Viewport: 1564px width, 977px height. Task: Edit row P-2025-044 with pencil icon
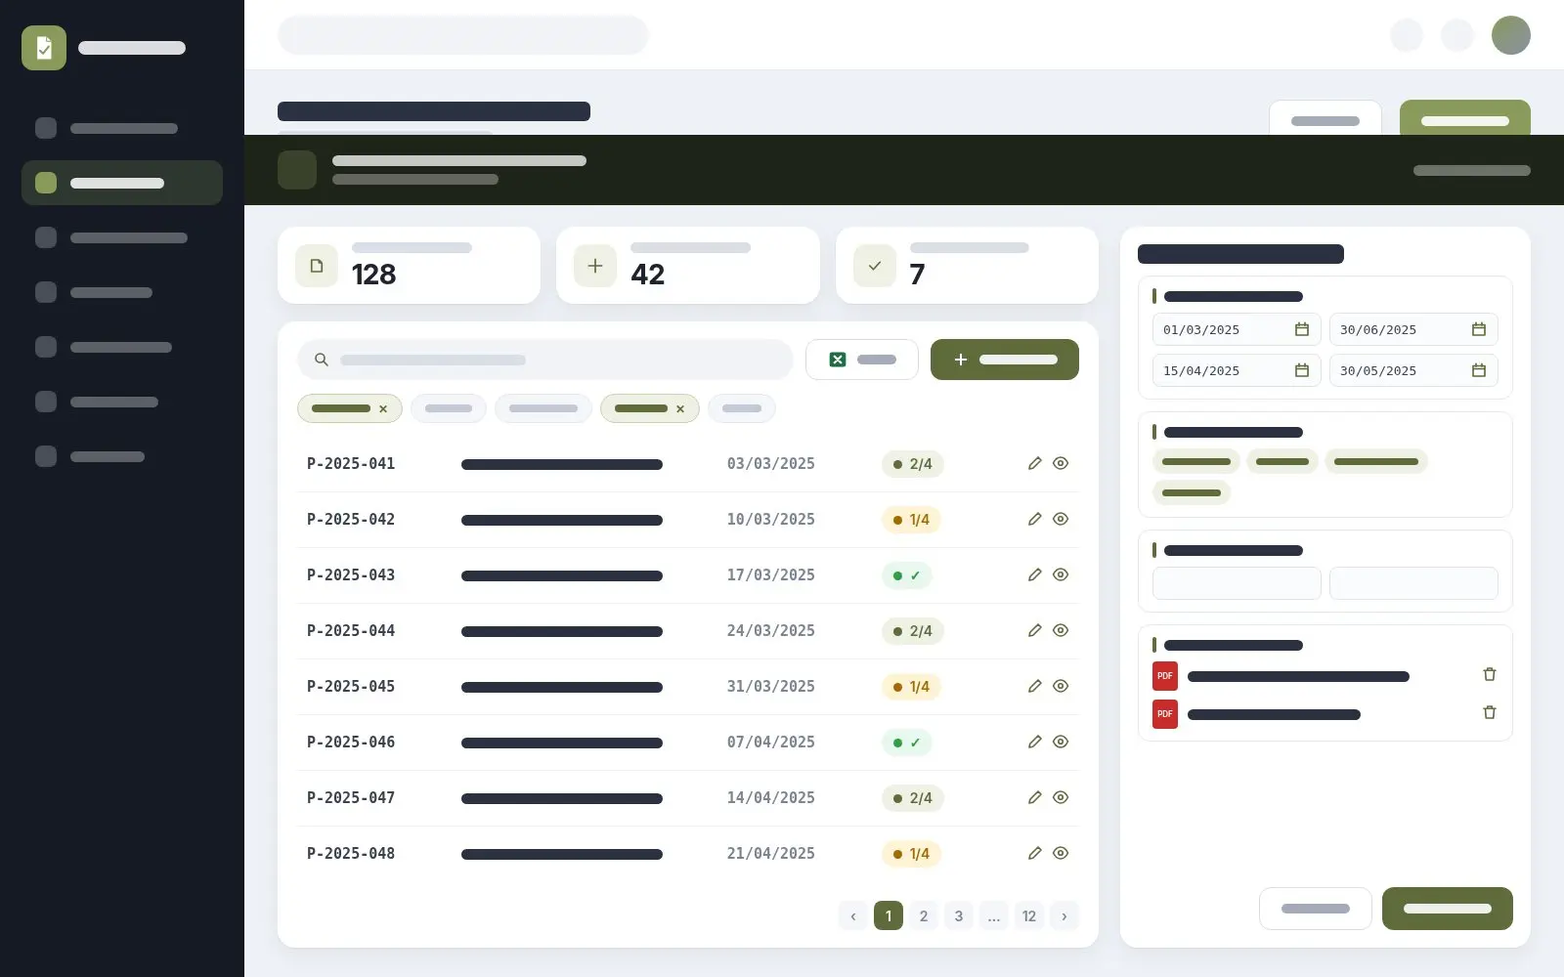coord(1034,630)
